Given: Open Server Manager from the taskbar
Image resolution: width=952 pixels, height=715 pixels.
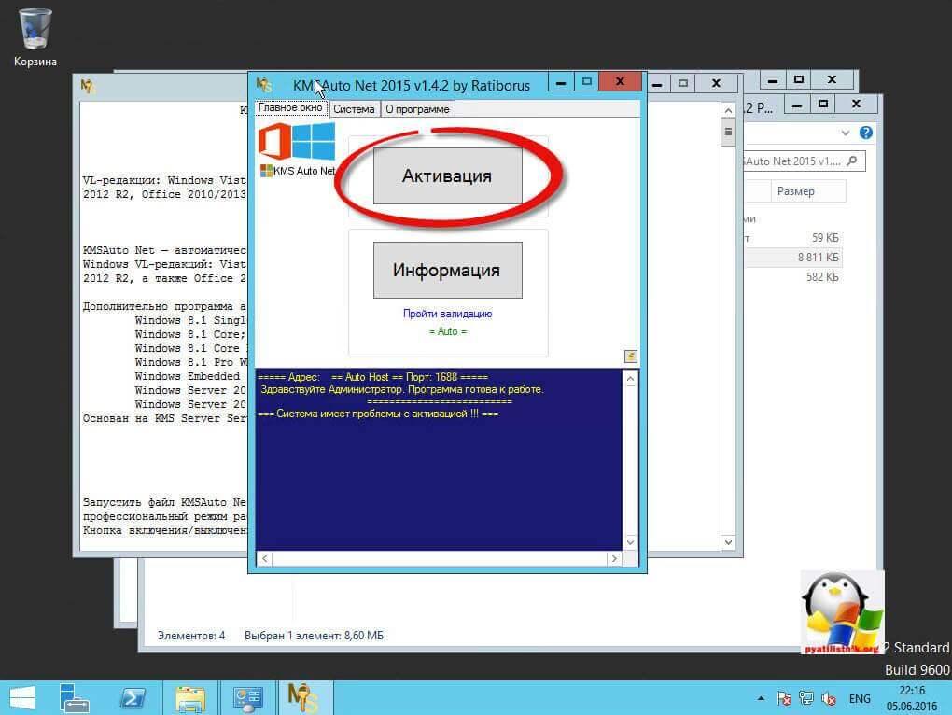Looking at the screenshot, I should 74,698.
